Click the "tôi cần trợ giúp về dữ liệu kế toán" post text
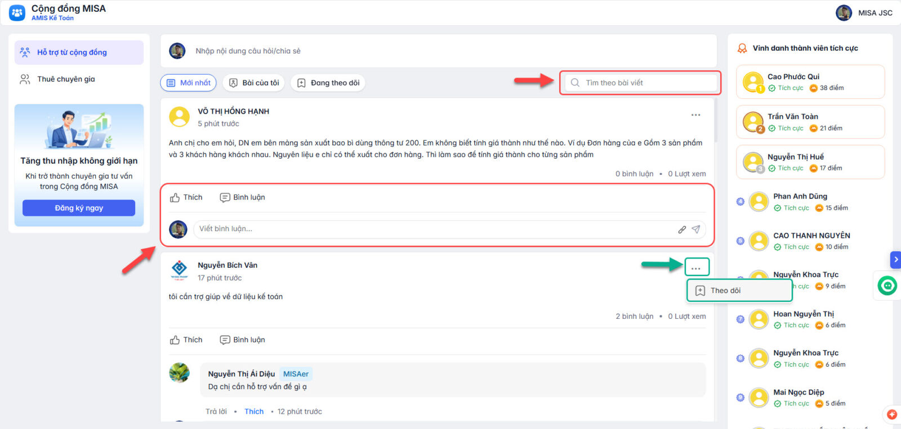The height and width of the screenshot is (429, 901). 226,297
